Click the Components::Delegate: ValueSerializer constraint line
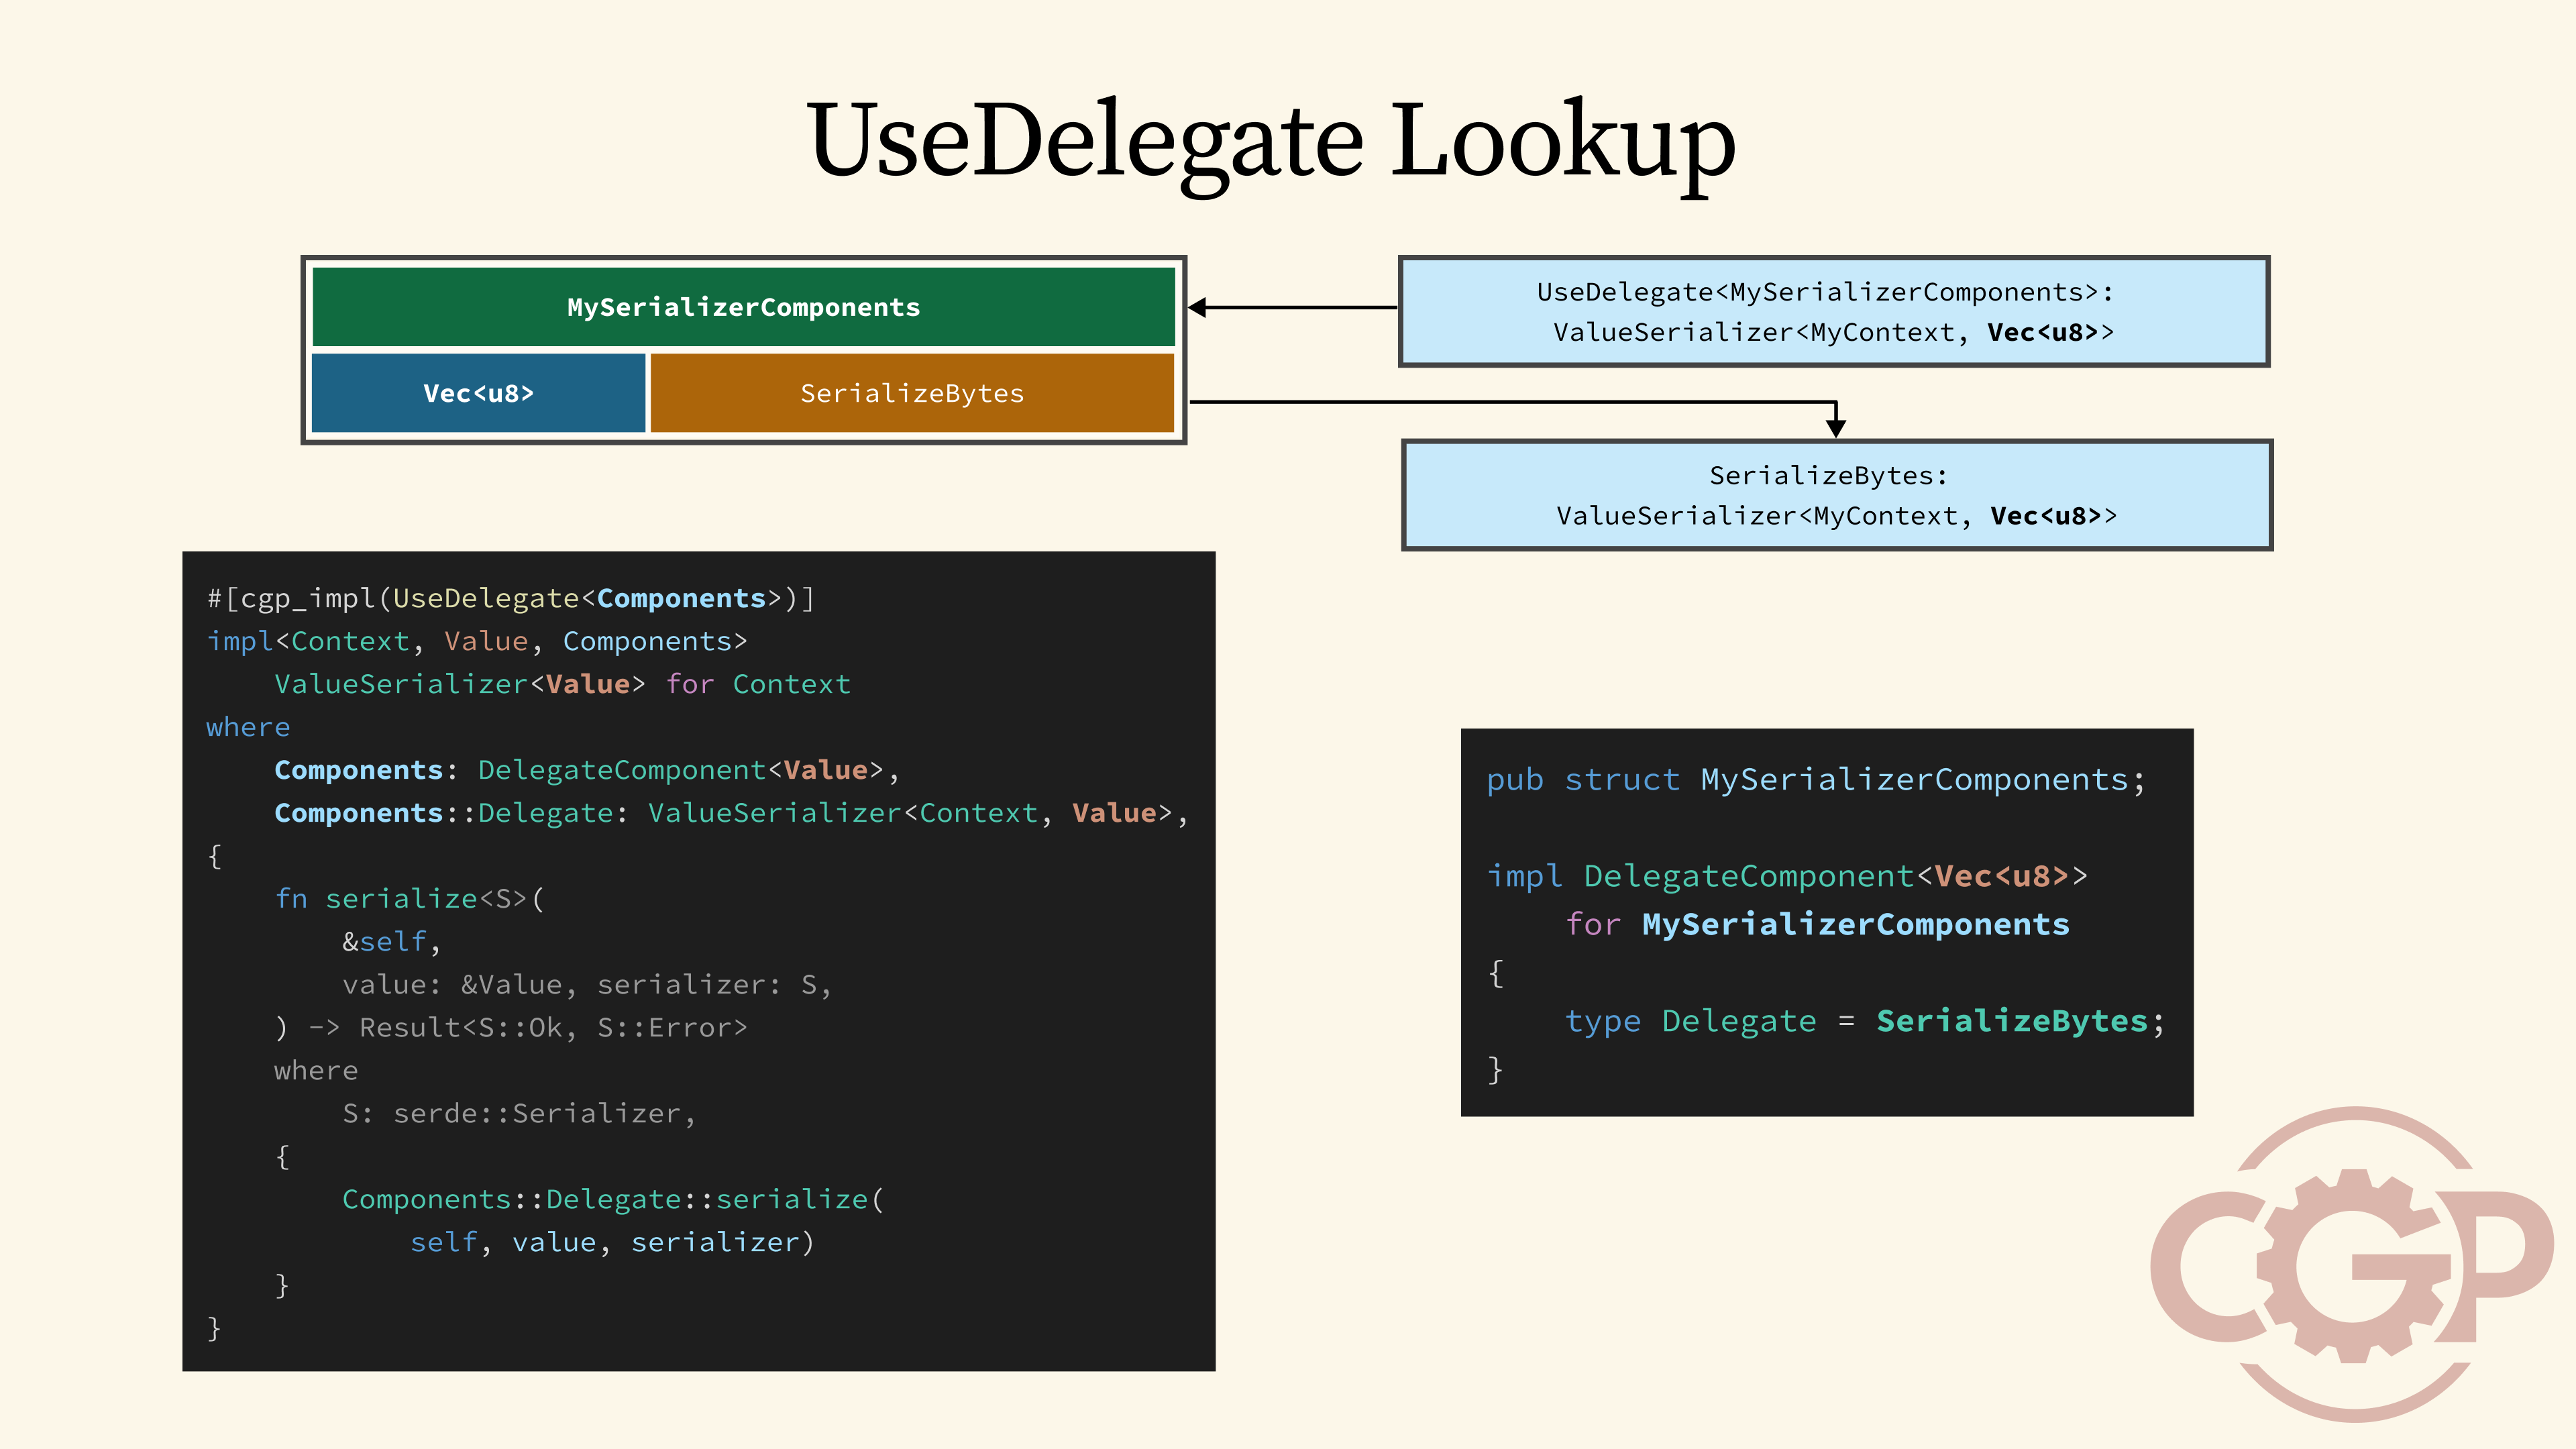Viewport: 2576px width, 1449px height. (x=730, y=813)
